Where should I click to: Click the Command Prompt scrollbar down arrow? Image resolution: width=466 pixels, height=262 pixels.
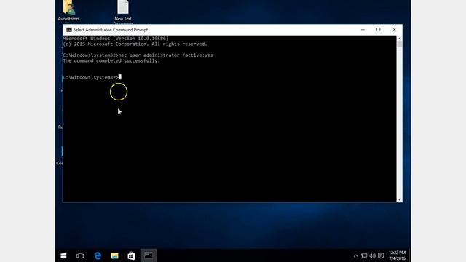(x=400, y=199)
